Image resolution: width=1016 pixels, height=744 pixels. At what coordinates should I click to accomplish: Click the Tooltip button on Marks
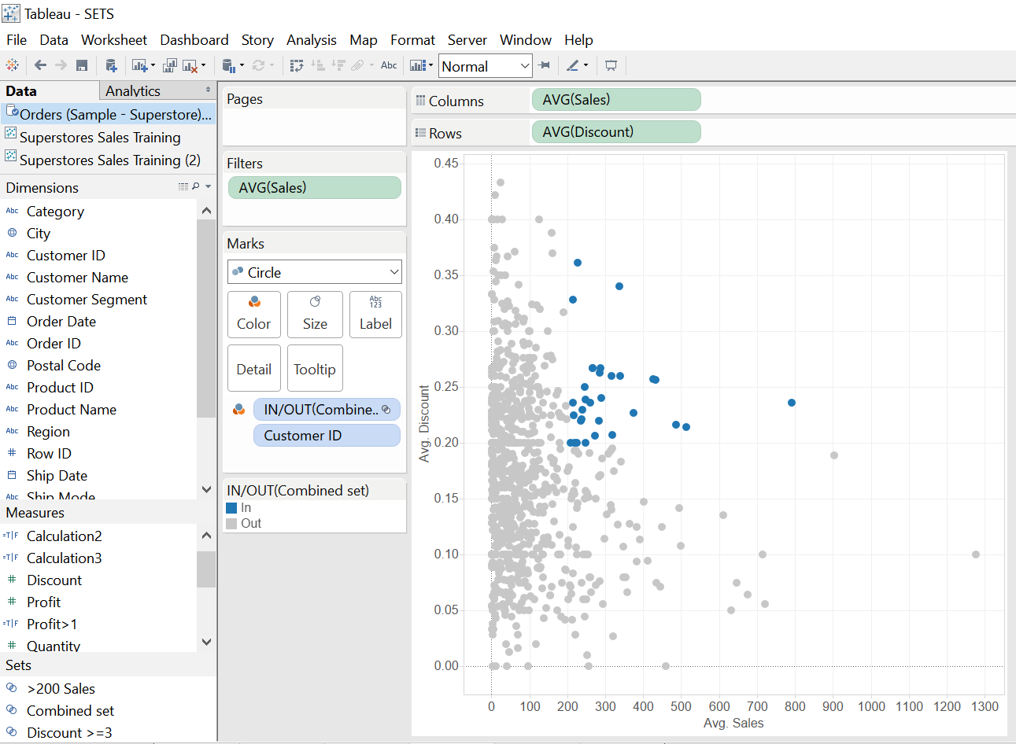[315, 368]
